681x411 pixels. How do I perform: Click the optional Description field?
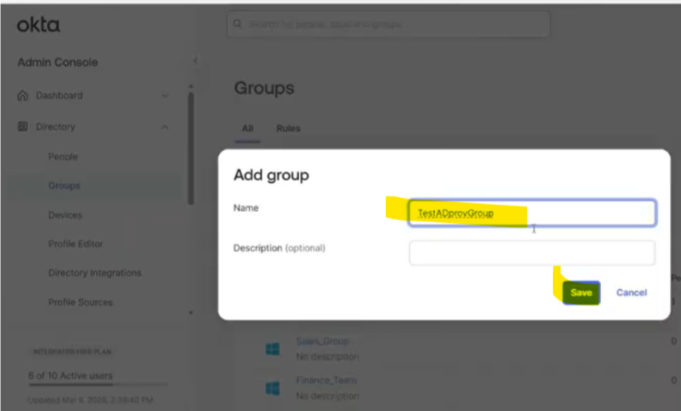pyautogui.click(x=532, y=253)
